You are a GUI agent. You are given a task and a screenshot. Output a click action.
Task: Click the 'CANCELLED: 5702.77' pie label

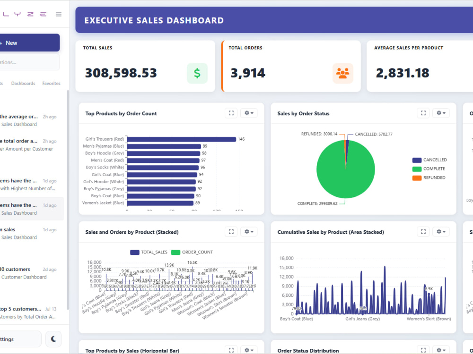374,134
